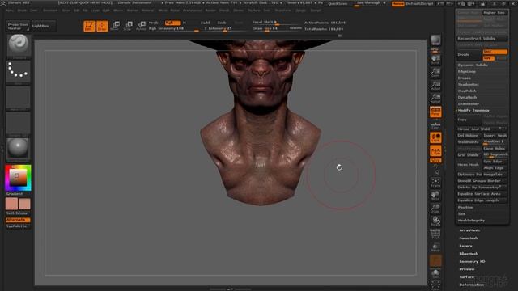Open the Projection Master button
The height and width of the screenshot is (291, 518).
point(18,27)
